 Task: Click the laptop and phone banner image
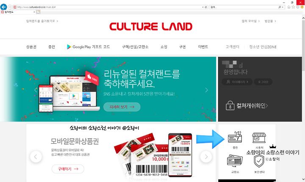[x=69, y=92]
